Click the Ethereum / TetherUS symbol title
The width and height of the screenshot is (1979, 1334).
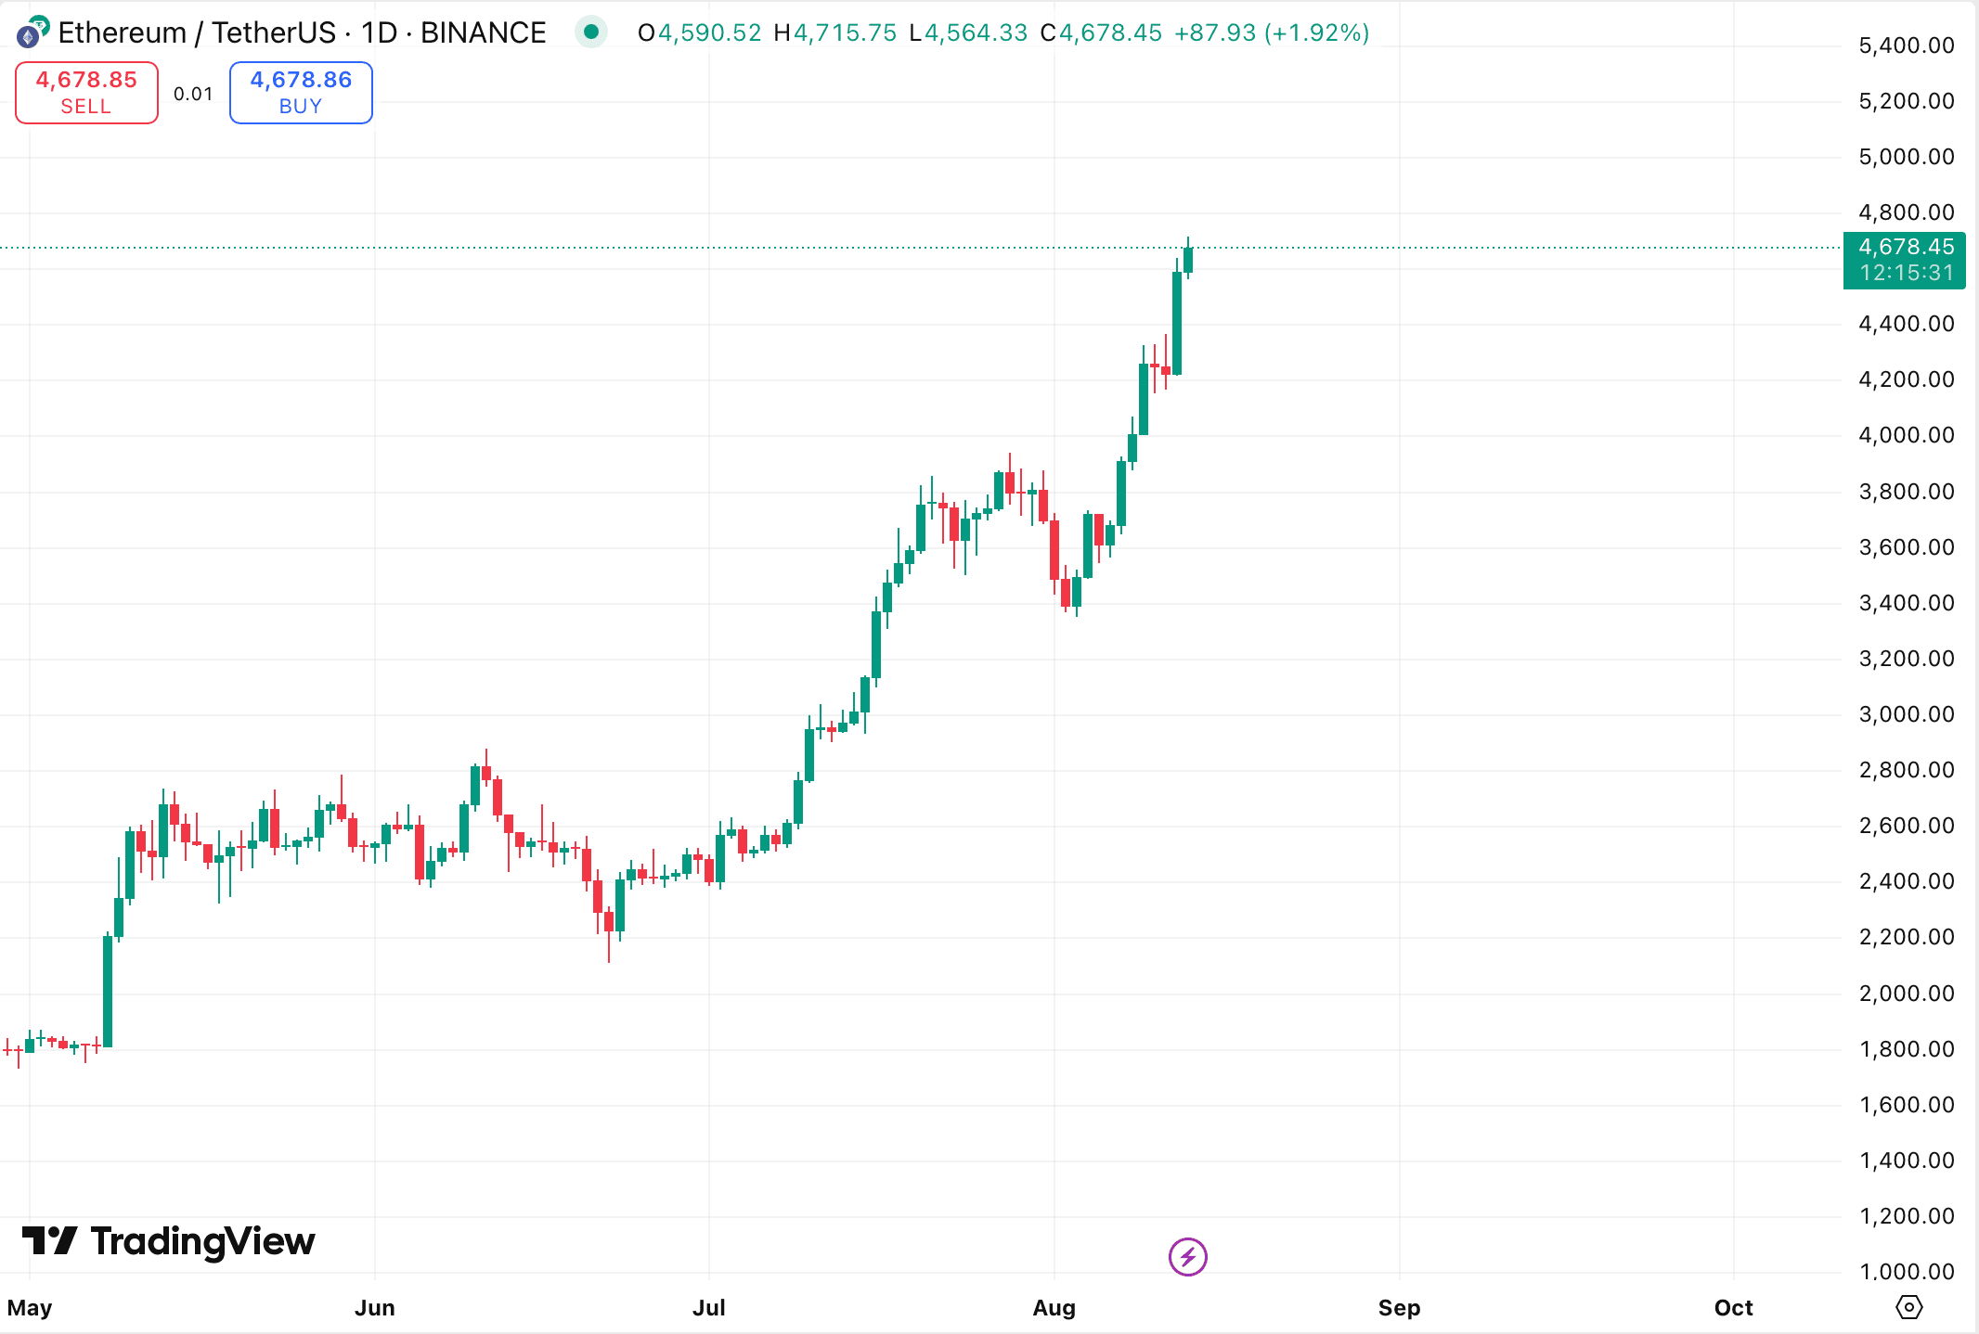[302, 32]
